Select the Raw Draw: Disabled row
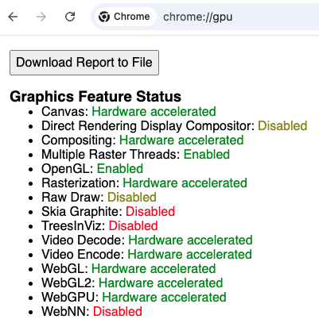 99,198
